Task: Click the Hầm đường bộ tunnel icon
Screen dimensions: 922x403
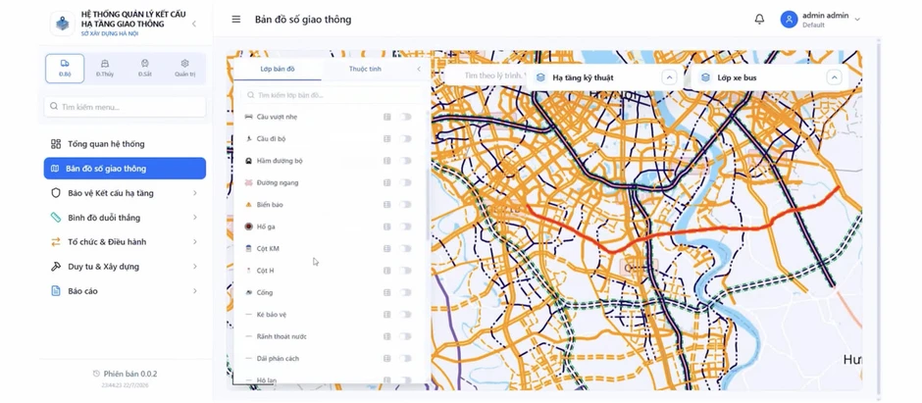Action: (249, 161)
